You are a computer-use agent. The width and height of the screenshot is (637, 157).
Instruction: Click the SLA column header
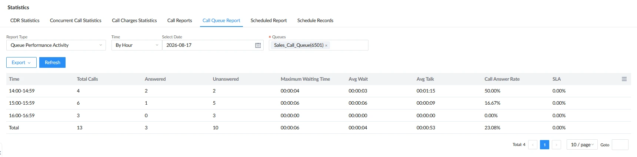pos(557,79)
